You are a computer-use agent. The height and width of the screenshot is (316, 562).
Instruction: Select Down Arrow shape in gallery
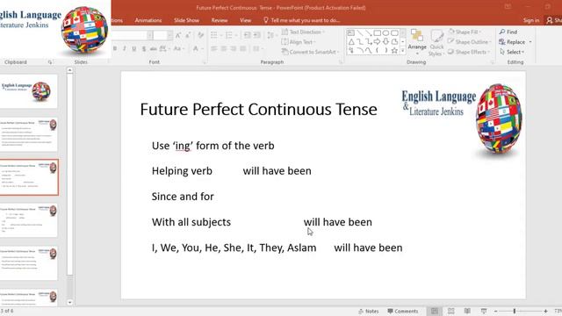coord(386,42)
